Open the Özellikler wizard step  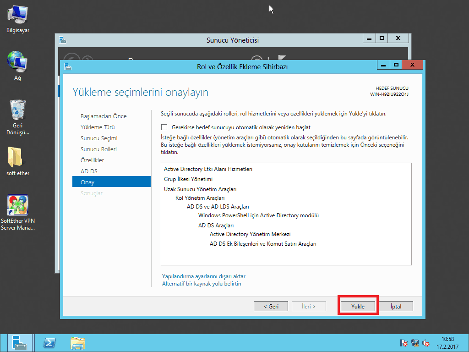pyautogui.click(x=92, y=160)
